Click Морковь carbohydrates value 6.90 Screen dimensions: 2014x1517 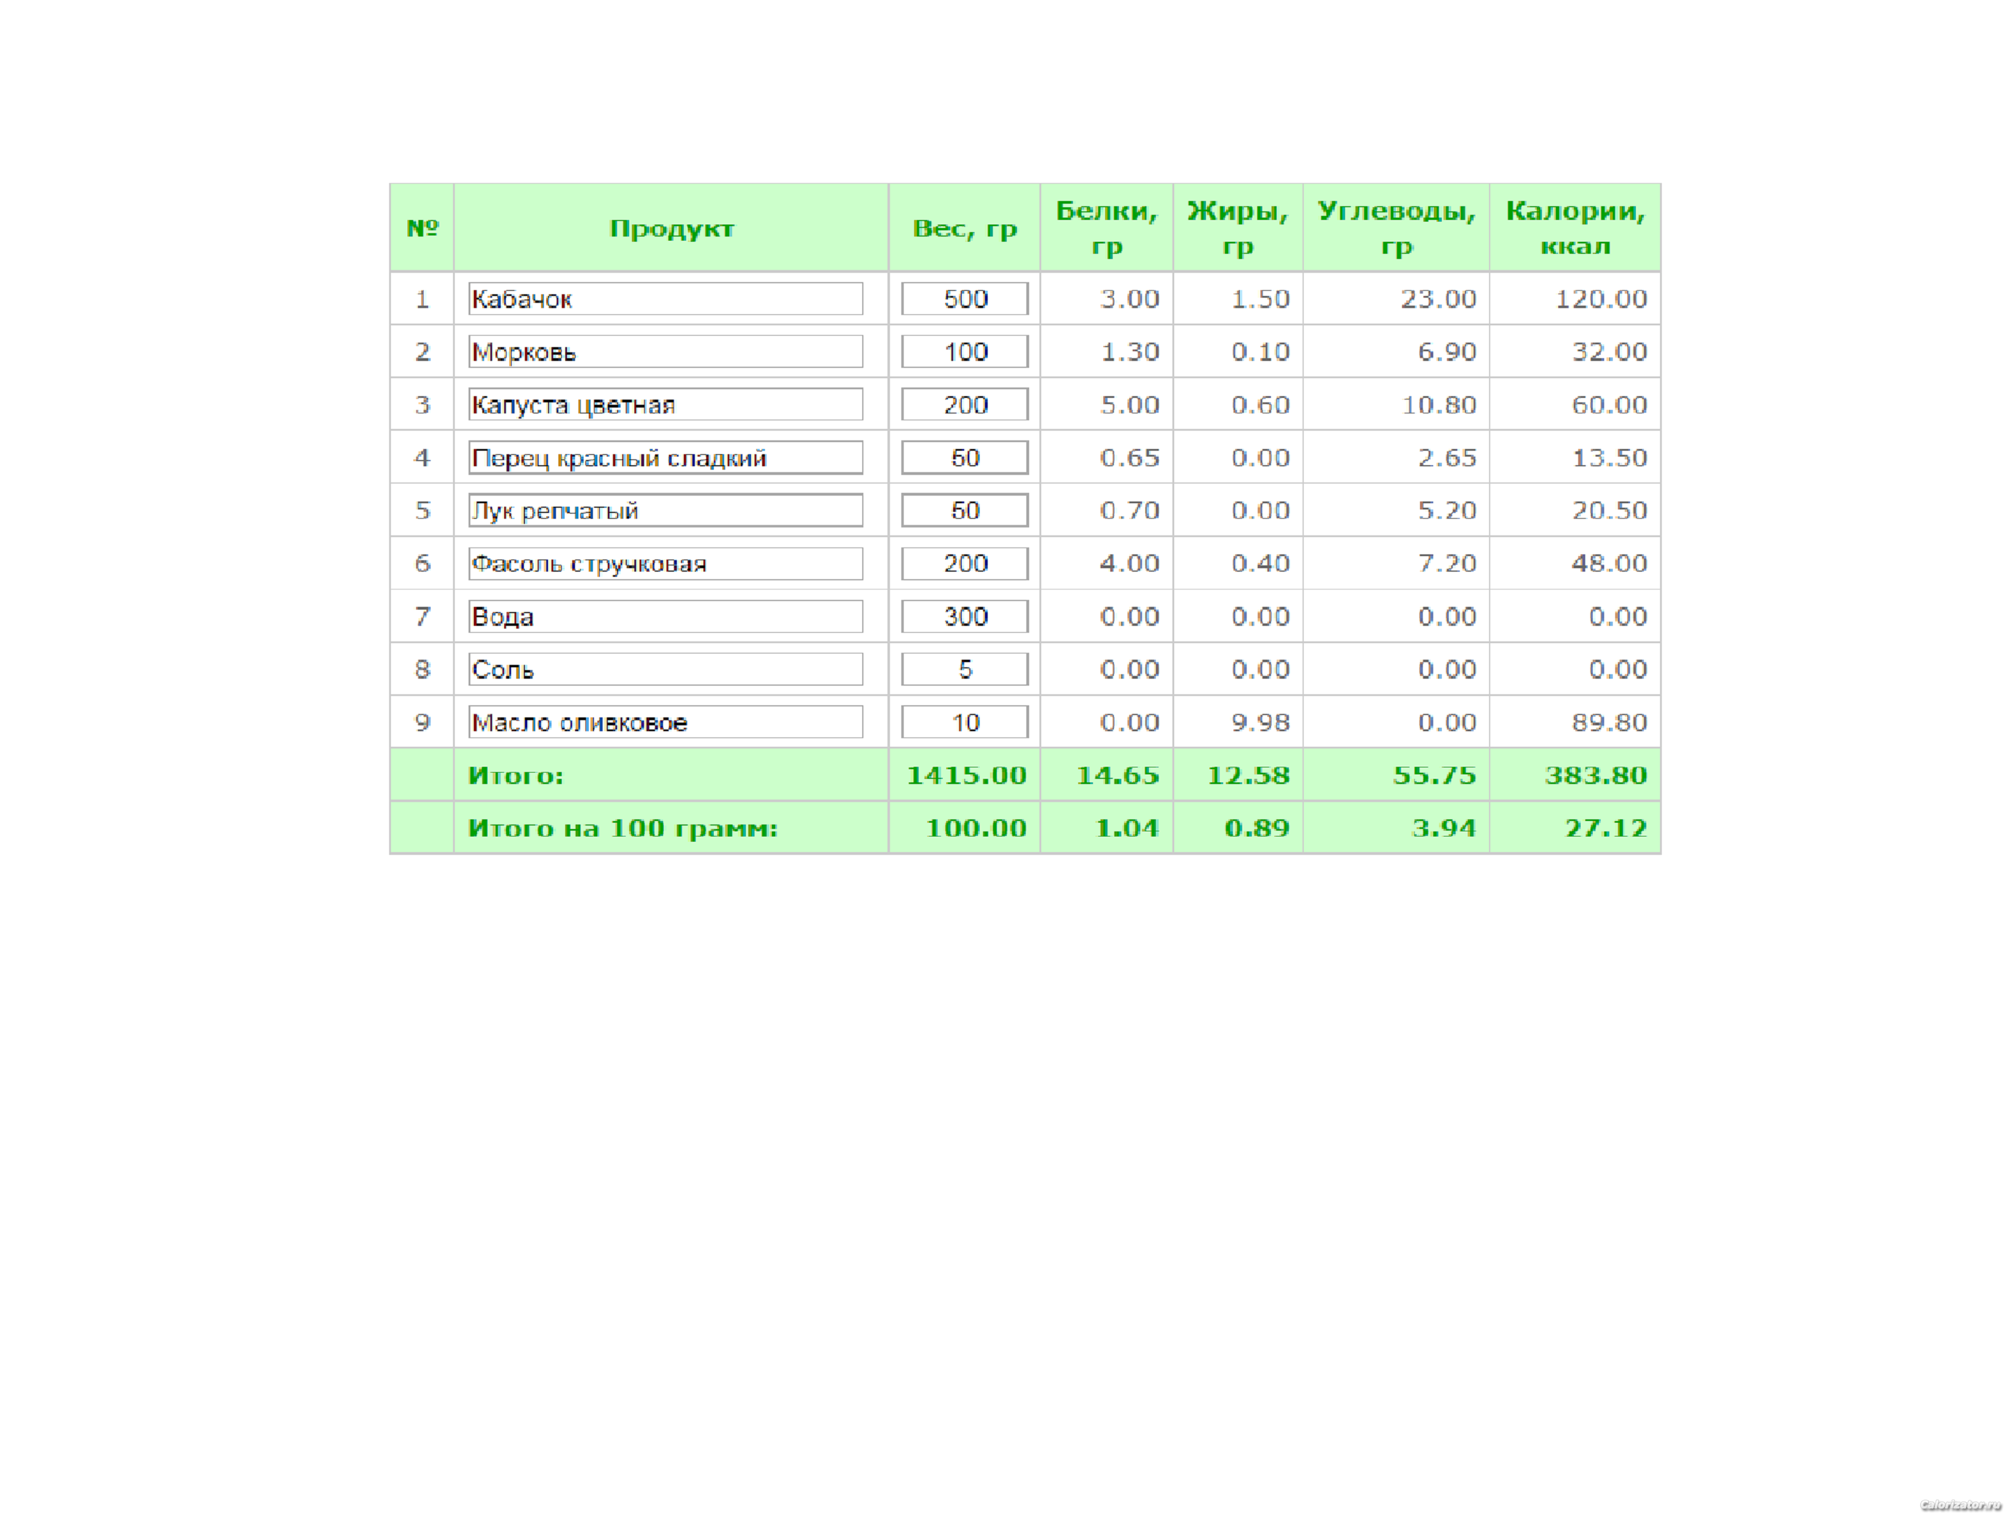pos(1447,352)
